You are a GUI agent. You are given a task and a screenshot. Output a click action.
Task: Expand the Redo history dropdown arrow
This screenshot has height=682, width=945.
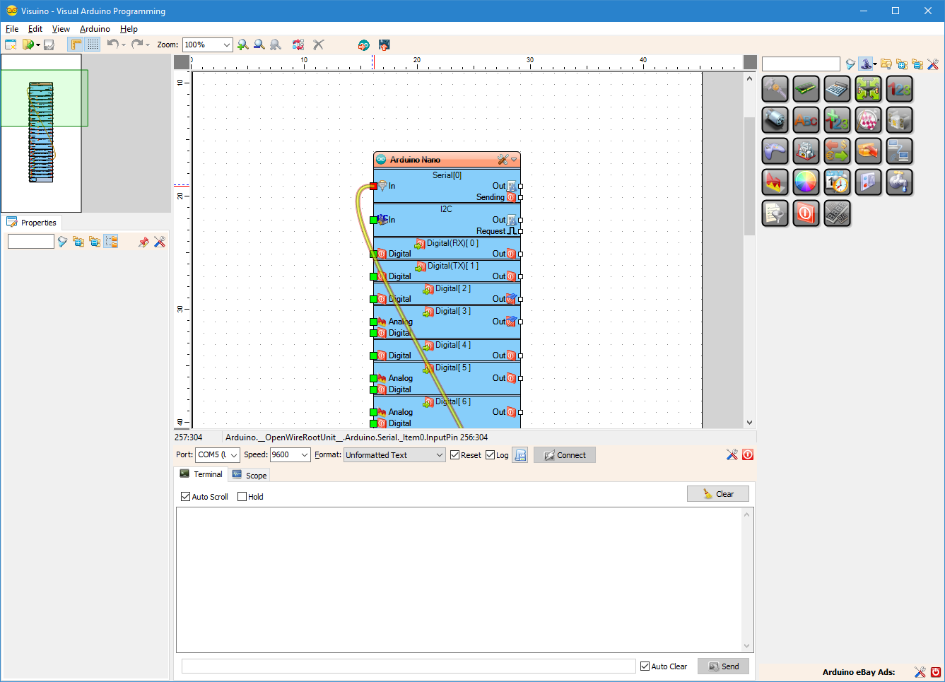click(148, 45)
